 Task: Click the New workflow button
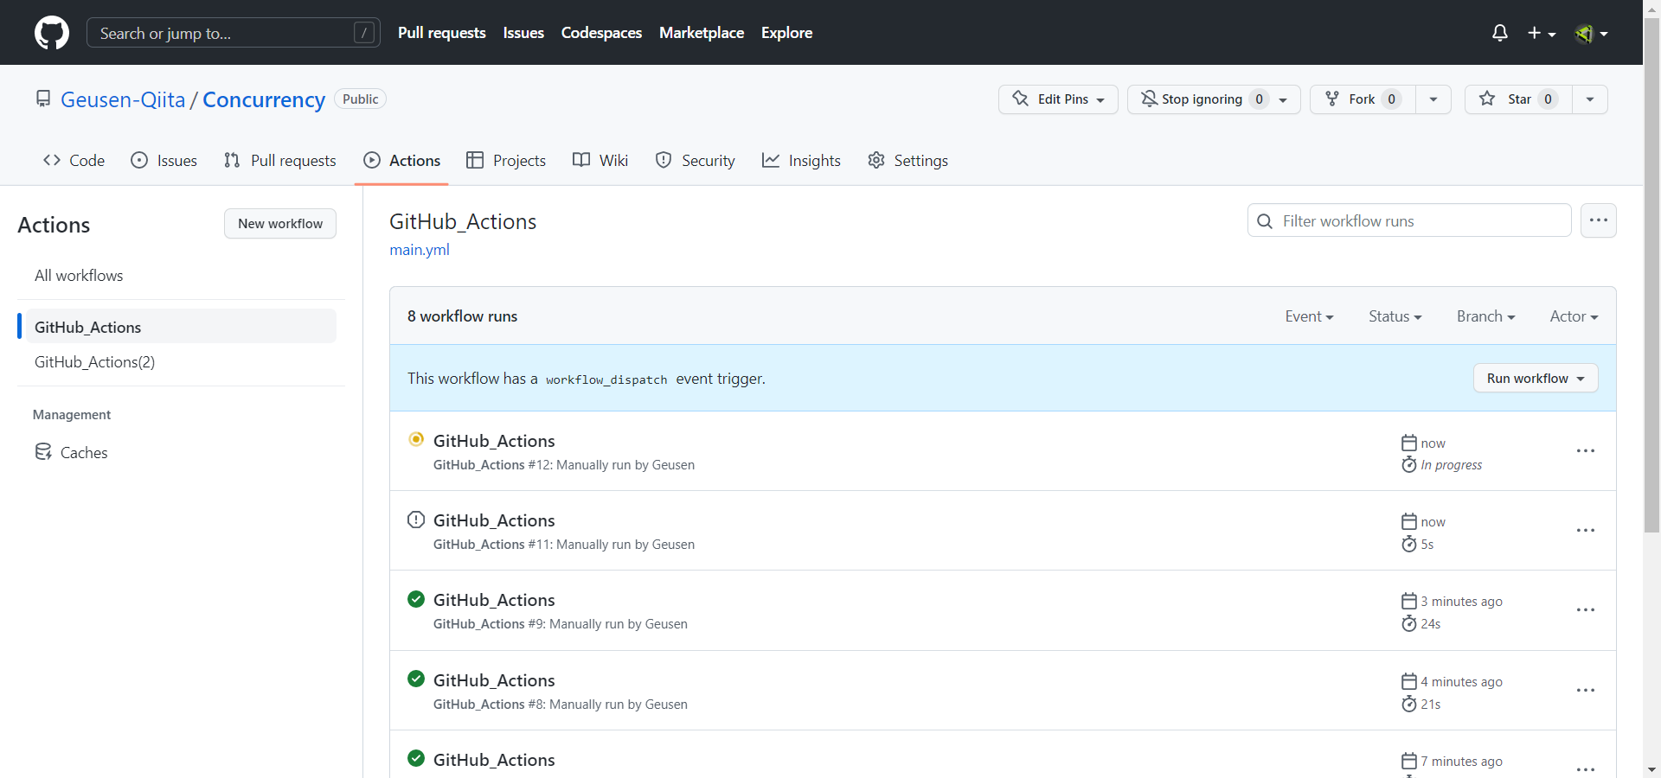tap(280, 223)
